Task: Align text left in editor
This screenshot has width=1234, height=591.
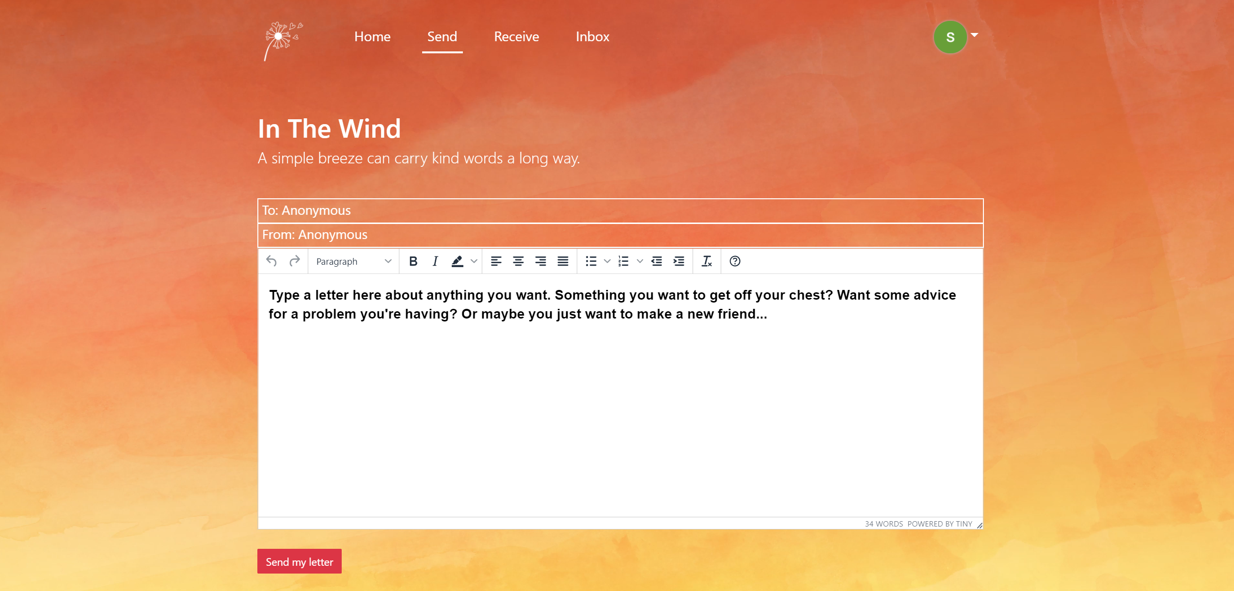Action: coord(496,261)
